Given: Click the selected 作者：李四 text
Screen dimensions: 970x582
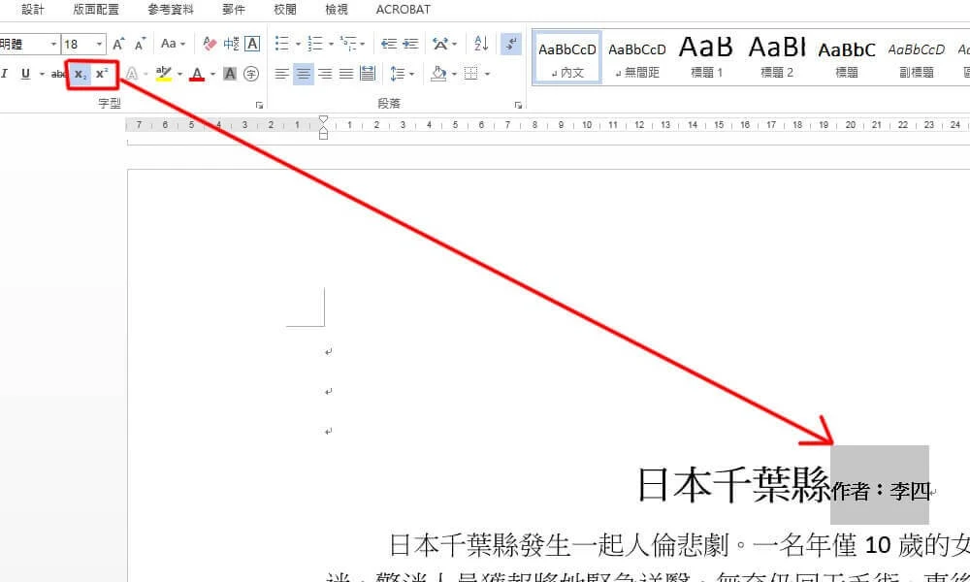Looking at the screenshot, I should pos(881,491).
